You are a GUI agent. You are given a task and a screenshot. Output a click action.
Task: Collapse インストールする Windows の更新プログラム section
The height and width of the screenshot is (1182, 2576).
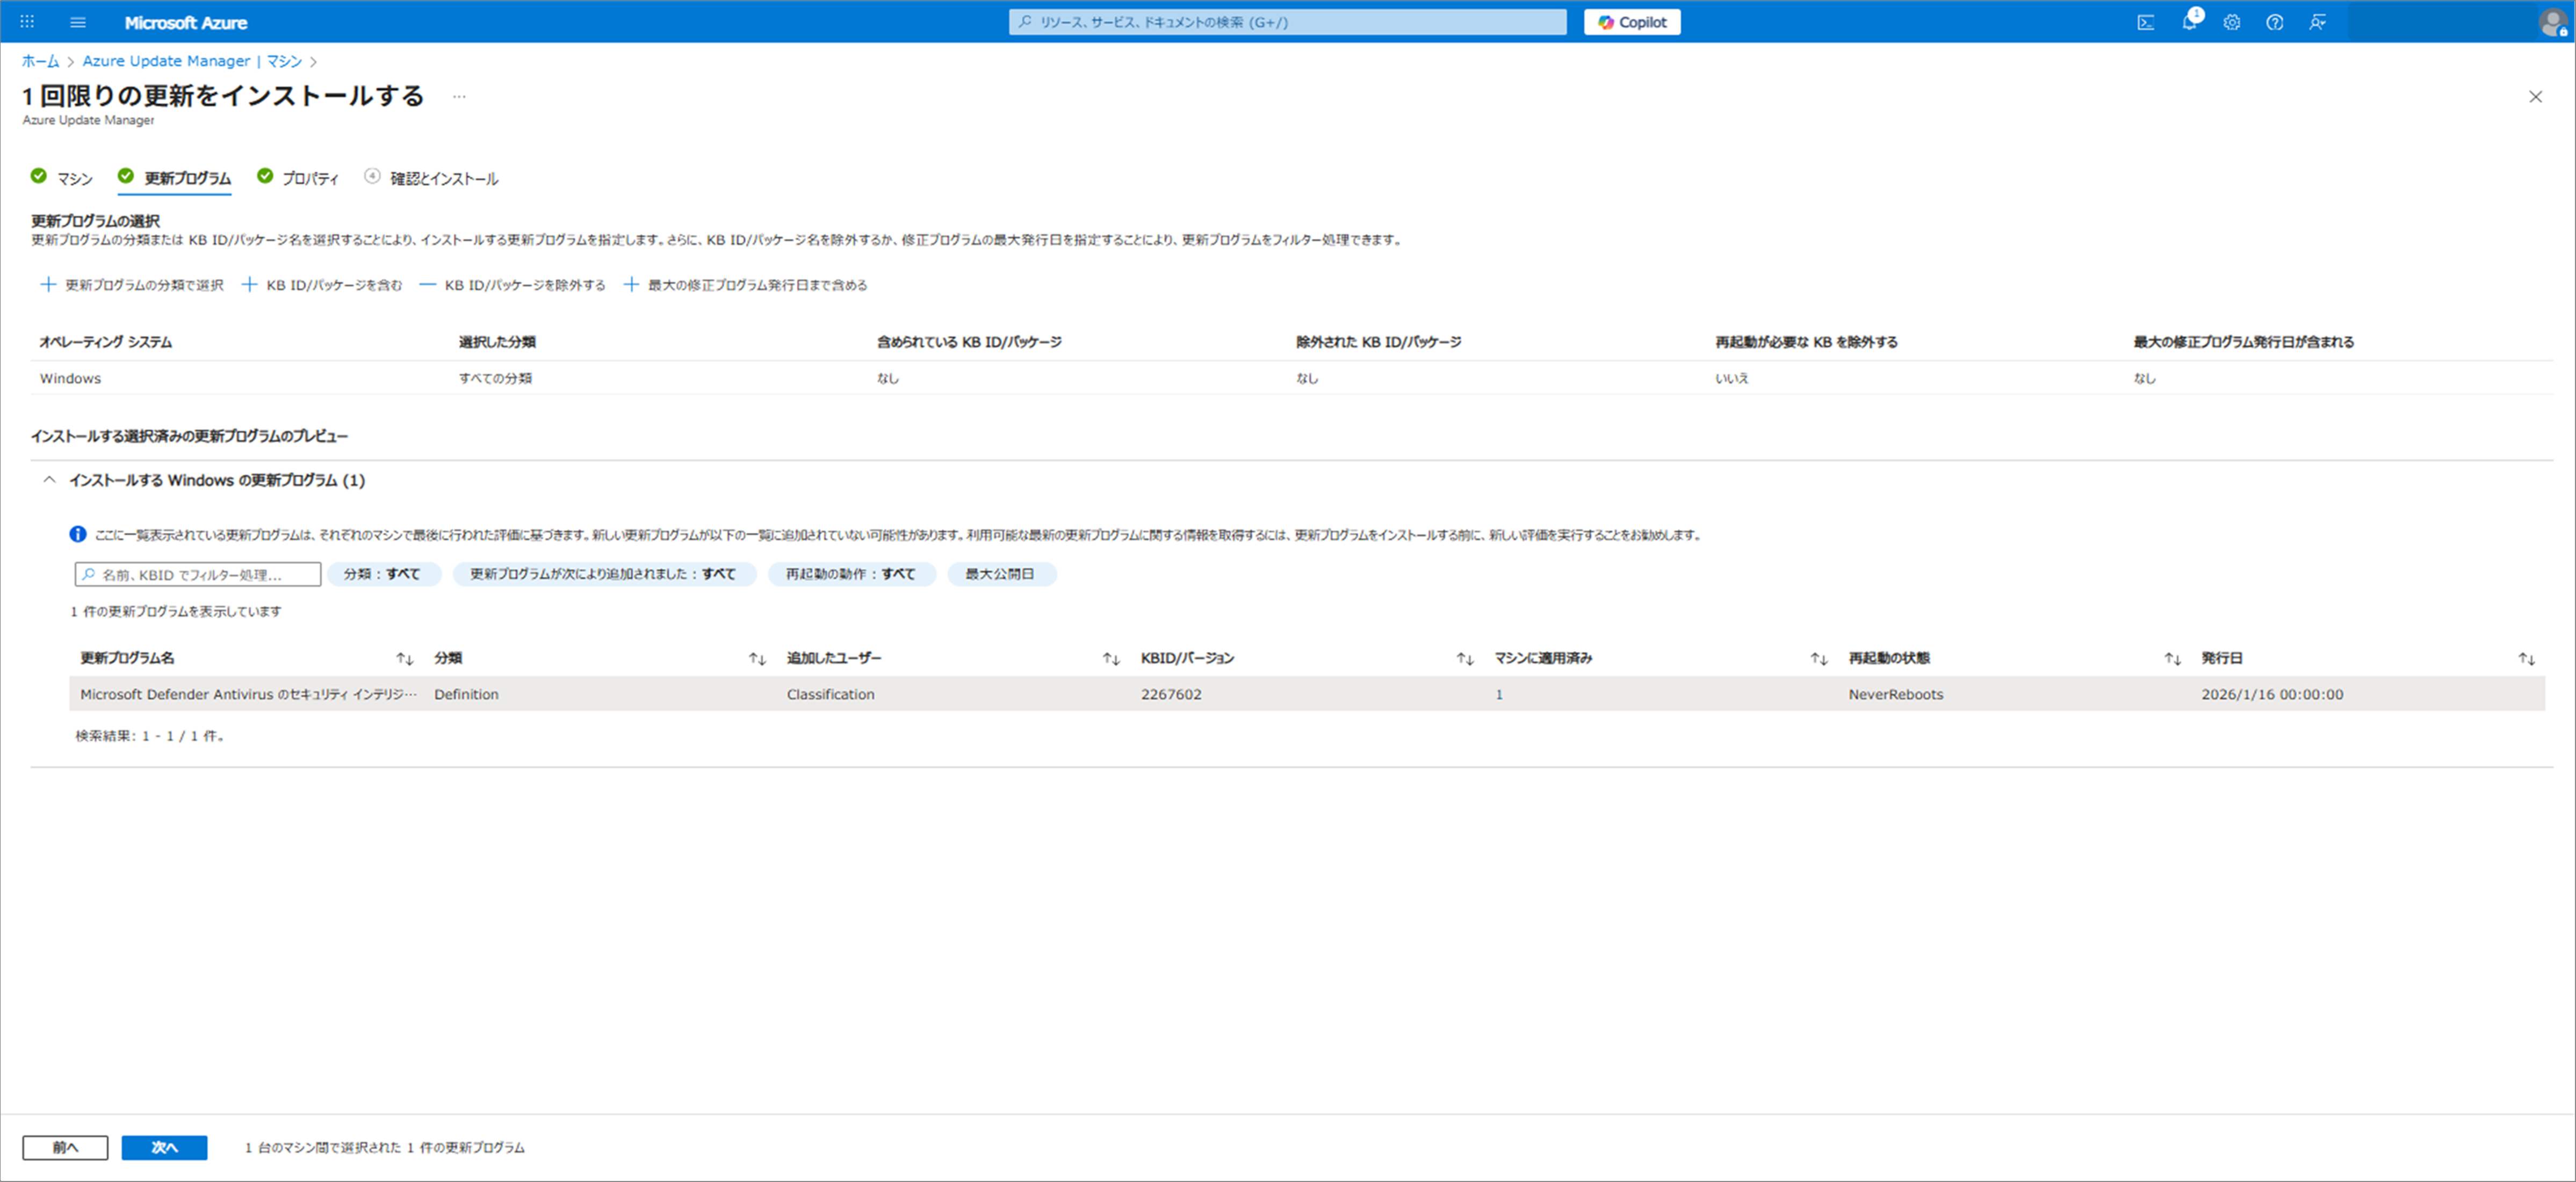[x=49, y=480]
